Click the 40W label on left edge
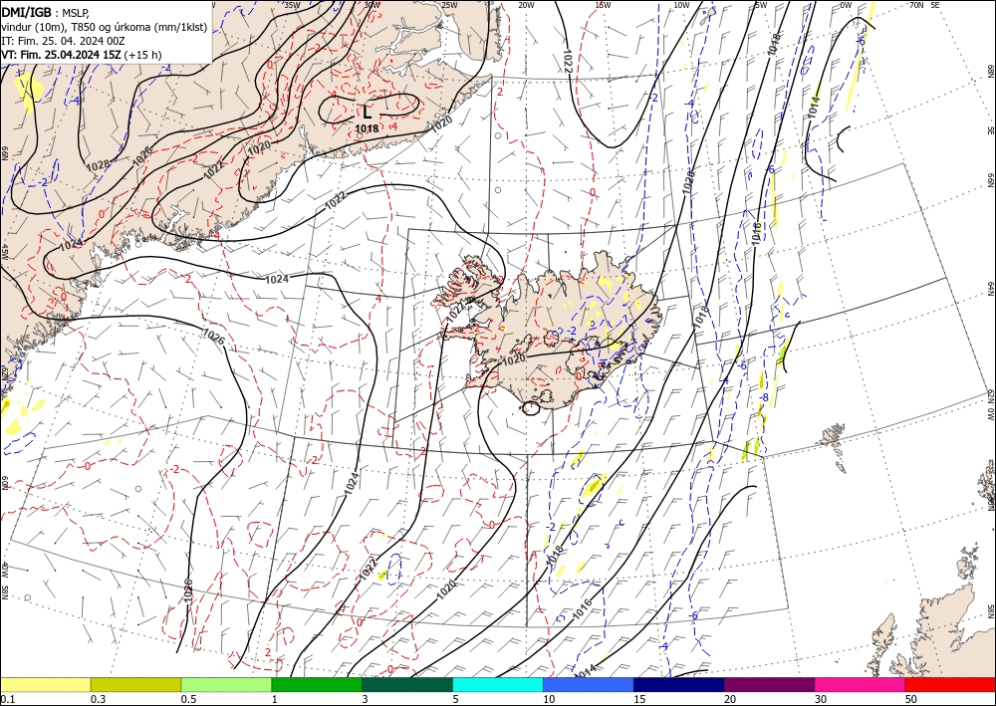Viewport: 996px width, 706px height. click(x=4, y=570)
